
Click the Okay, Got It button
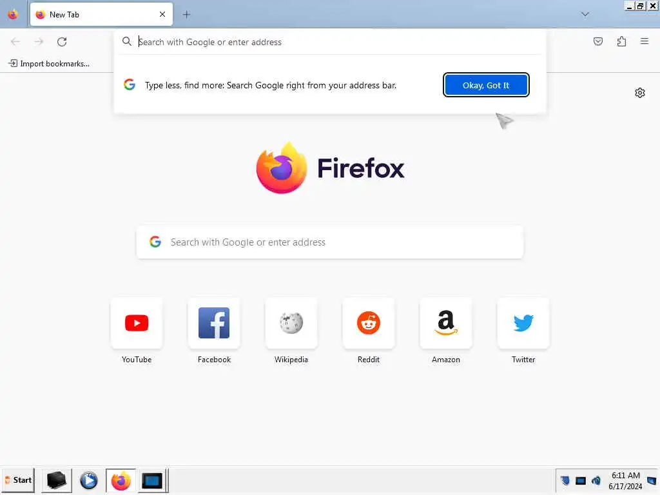tap(486, 85)
